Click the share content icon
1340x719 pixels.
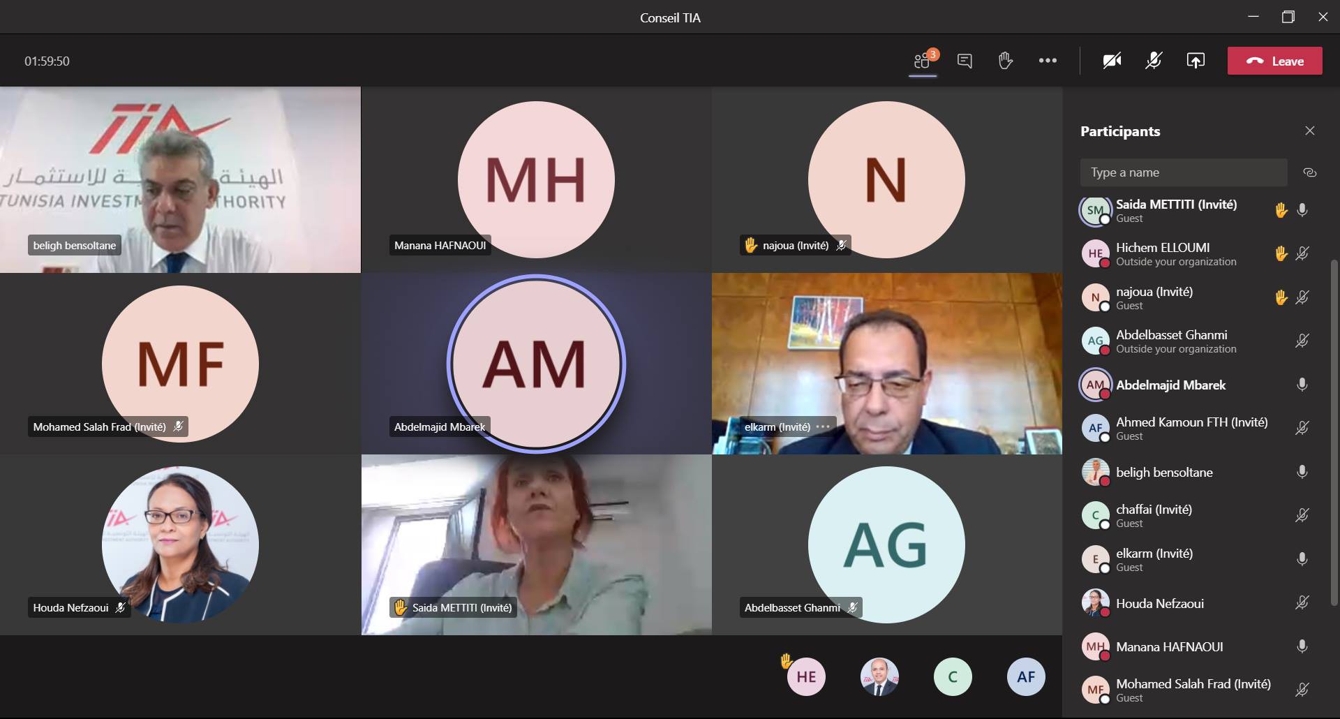(1196, 61)
